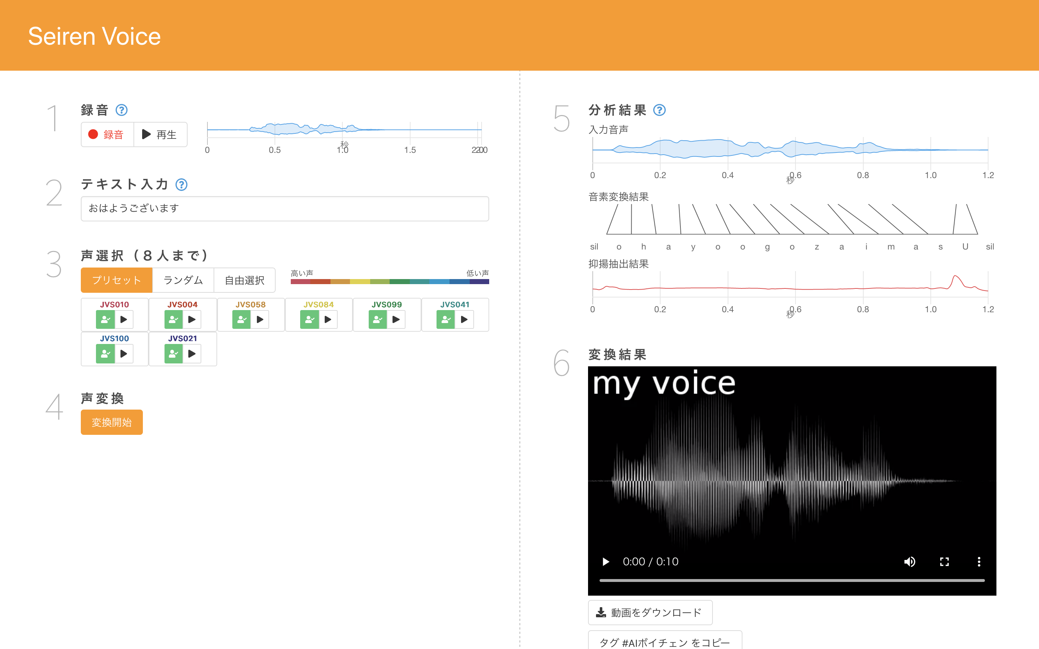Start recording with the red 録音 button
The image size is (1039, 649).
108,135
